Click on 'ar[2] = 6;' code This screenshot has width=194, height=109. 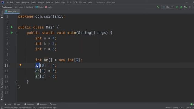[x=46, y=76]
